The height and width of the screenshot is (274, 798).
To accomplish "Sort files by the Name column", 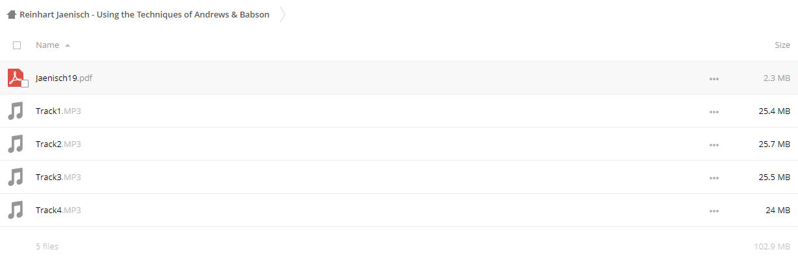I will coord(47,45).
